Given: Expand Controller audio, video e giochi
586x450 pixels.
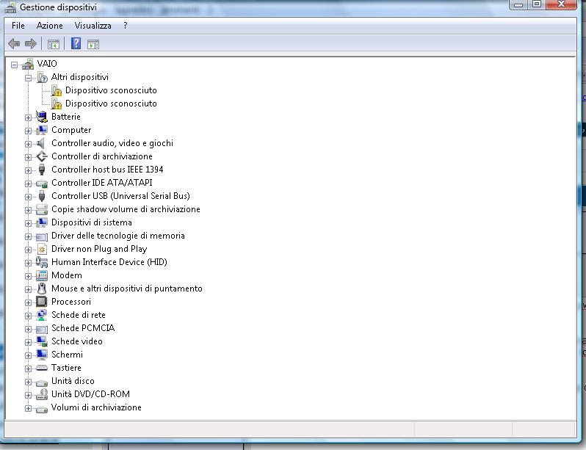Looking at the screenshot, I should (29, 144).
